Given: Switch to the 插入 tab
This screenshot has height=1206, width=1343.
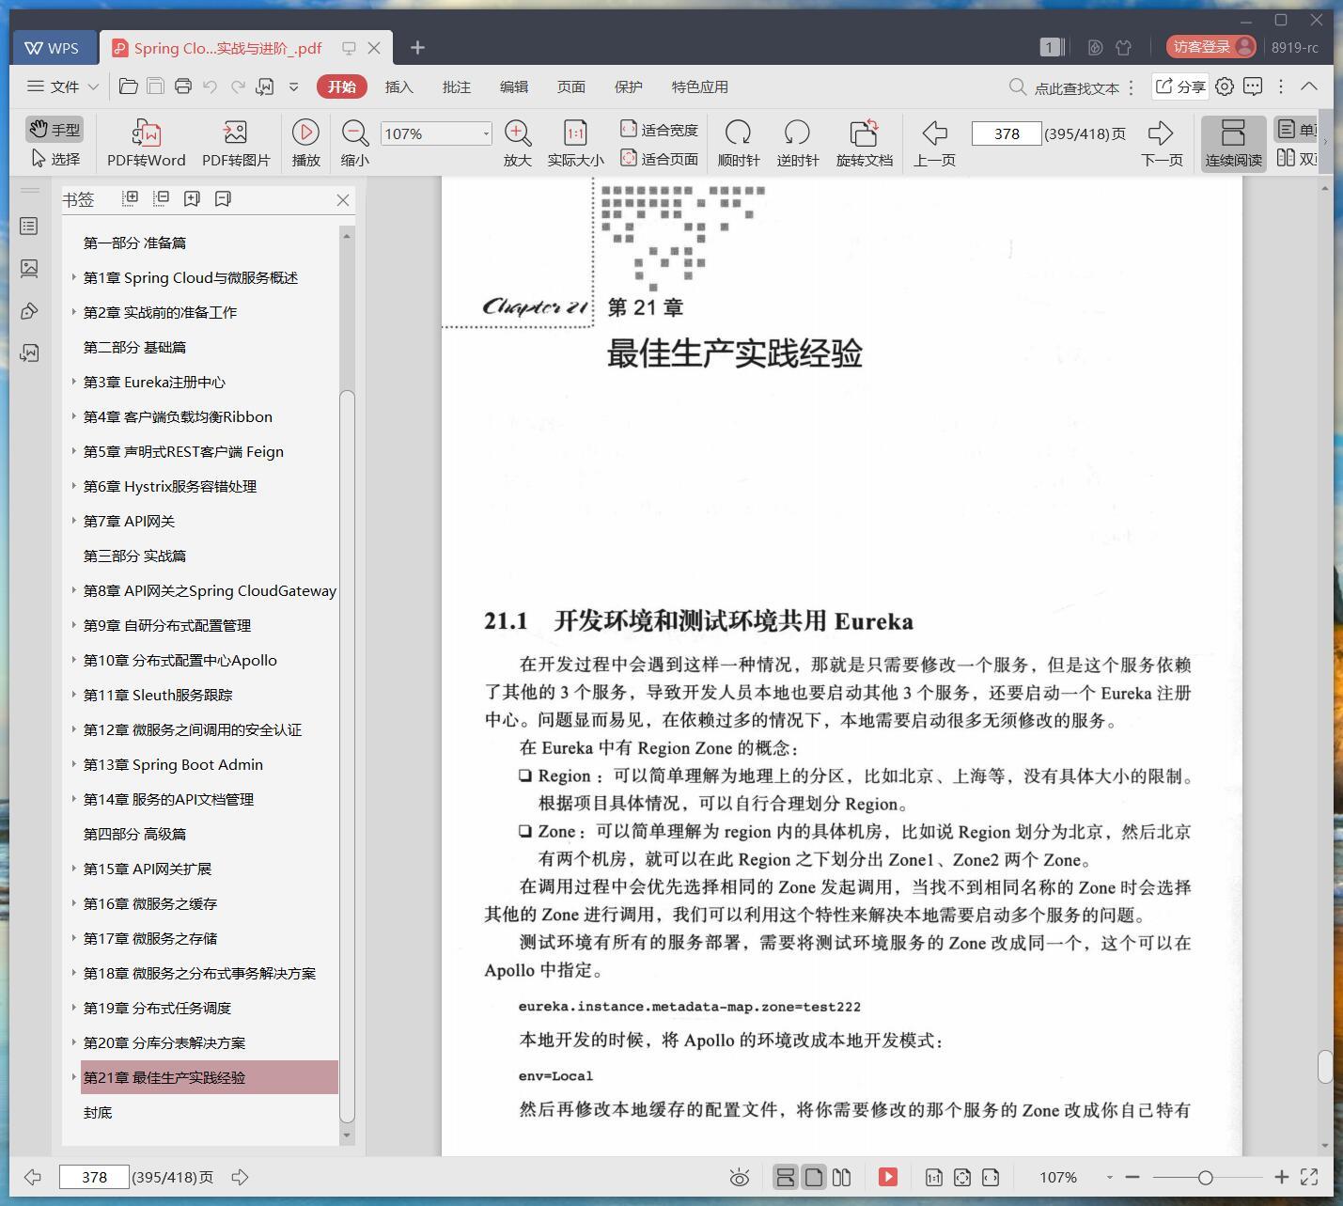Looking at the screenshot, I should click(x=398, y=86).
